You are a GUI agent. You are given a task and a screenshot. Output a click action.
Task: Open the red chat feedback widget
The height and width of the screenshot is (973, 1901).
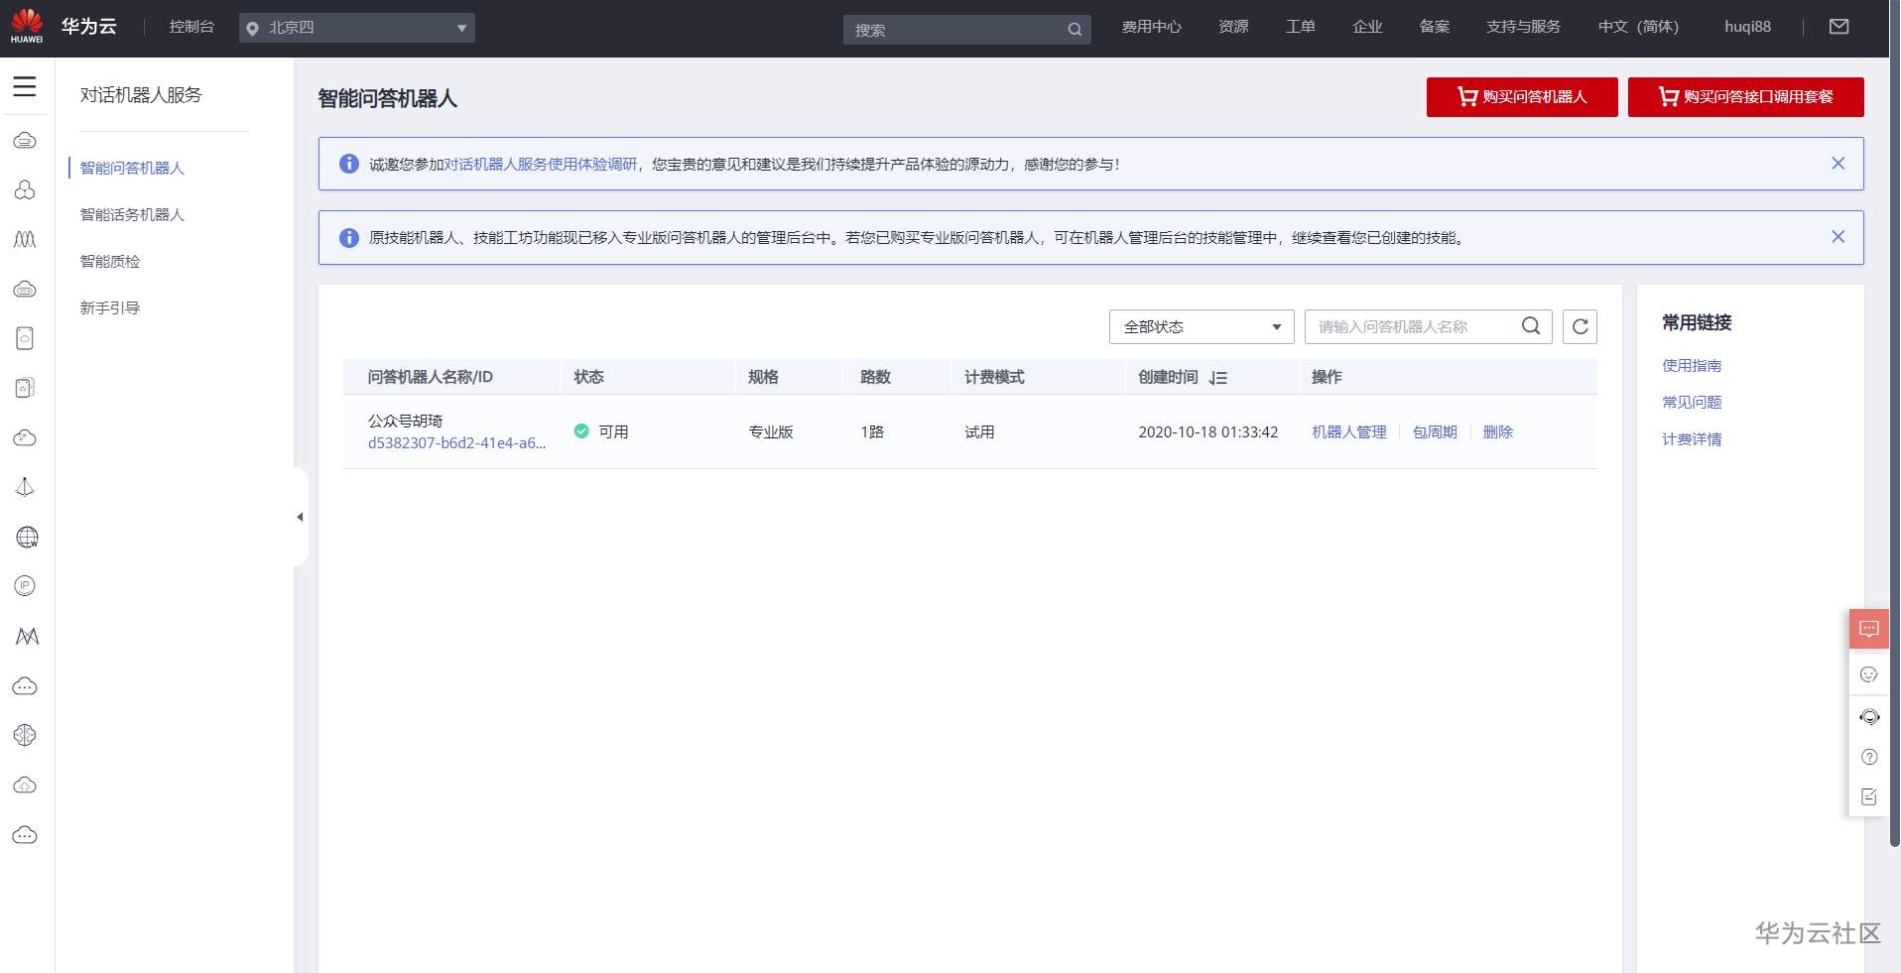pos(1869,628)
